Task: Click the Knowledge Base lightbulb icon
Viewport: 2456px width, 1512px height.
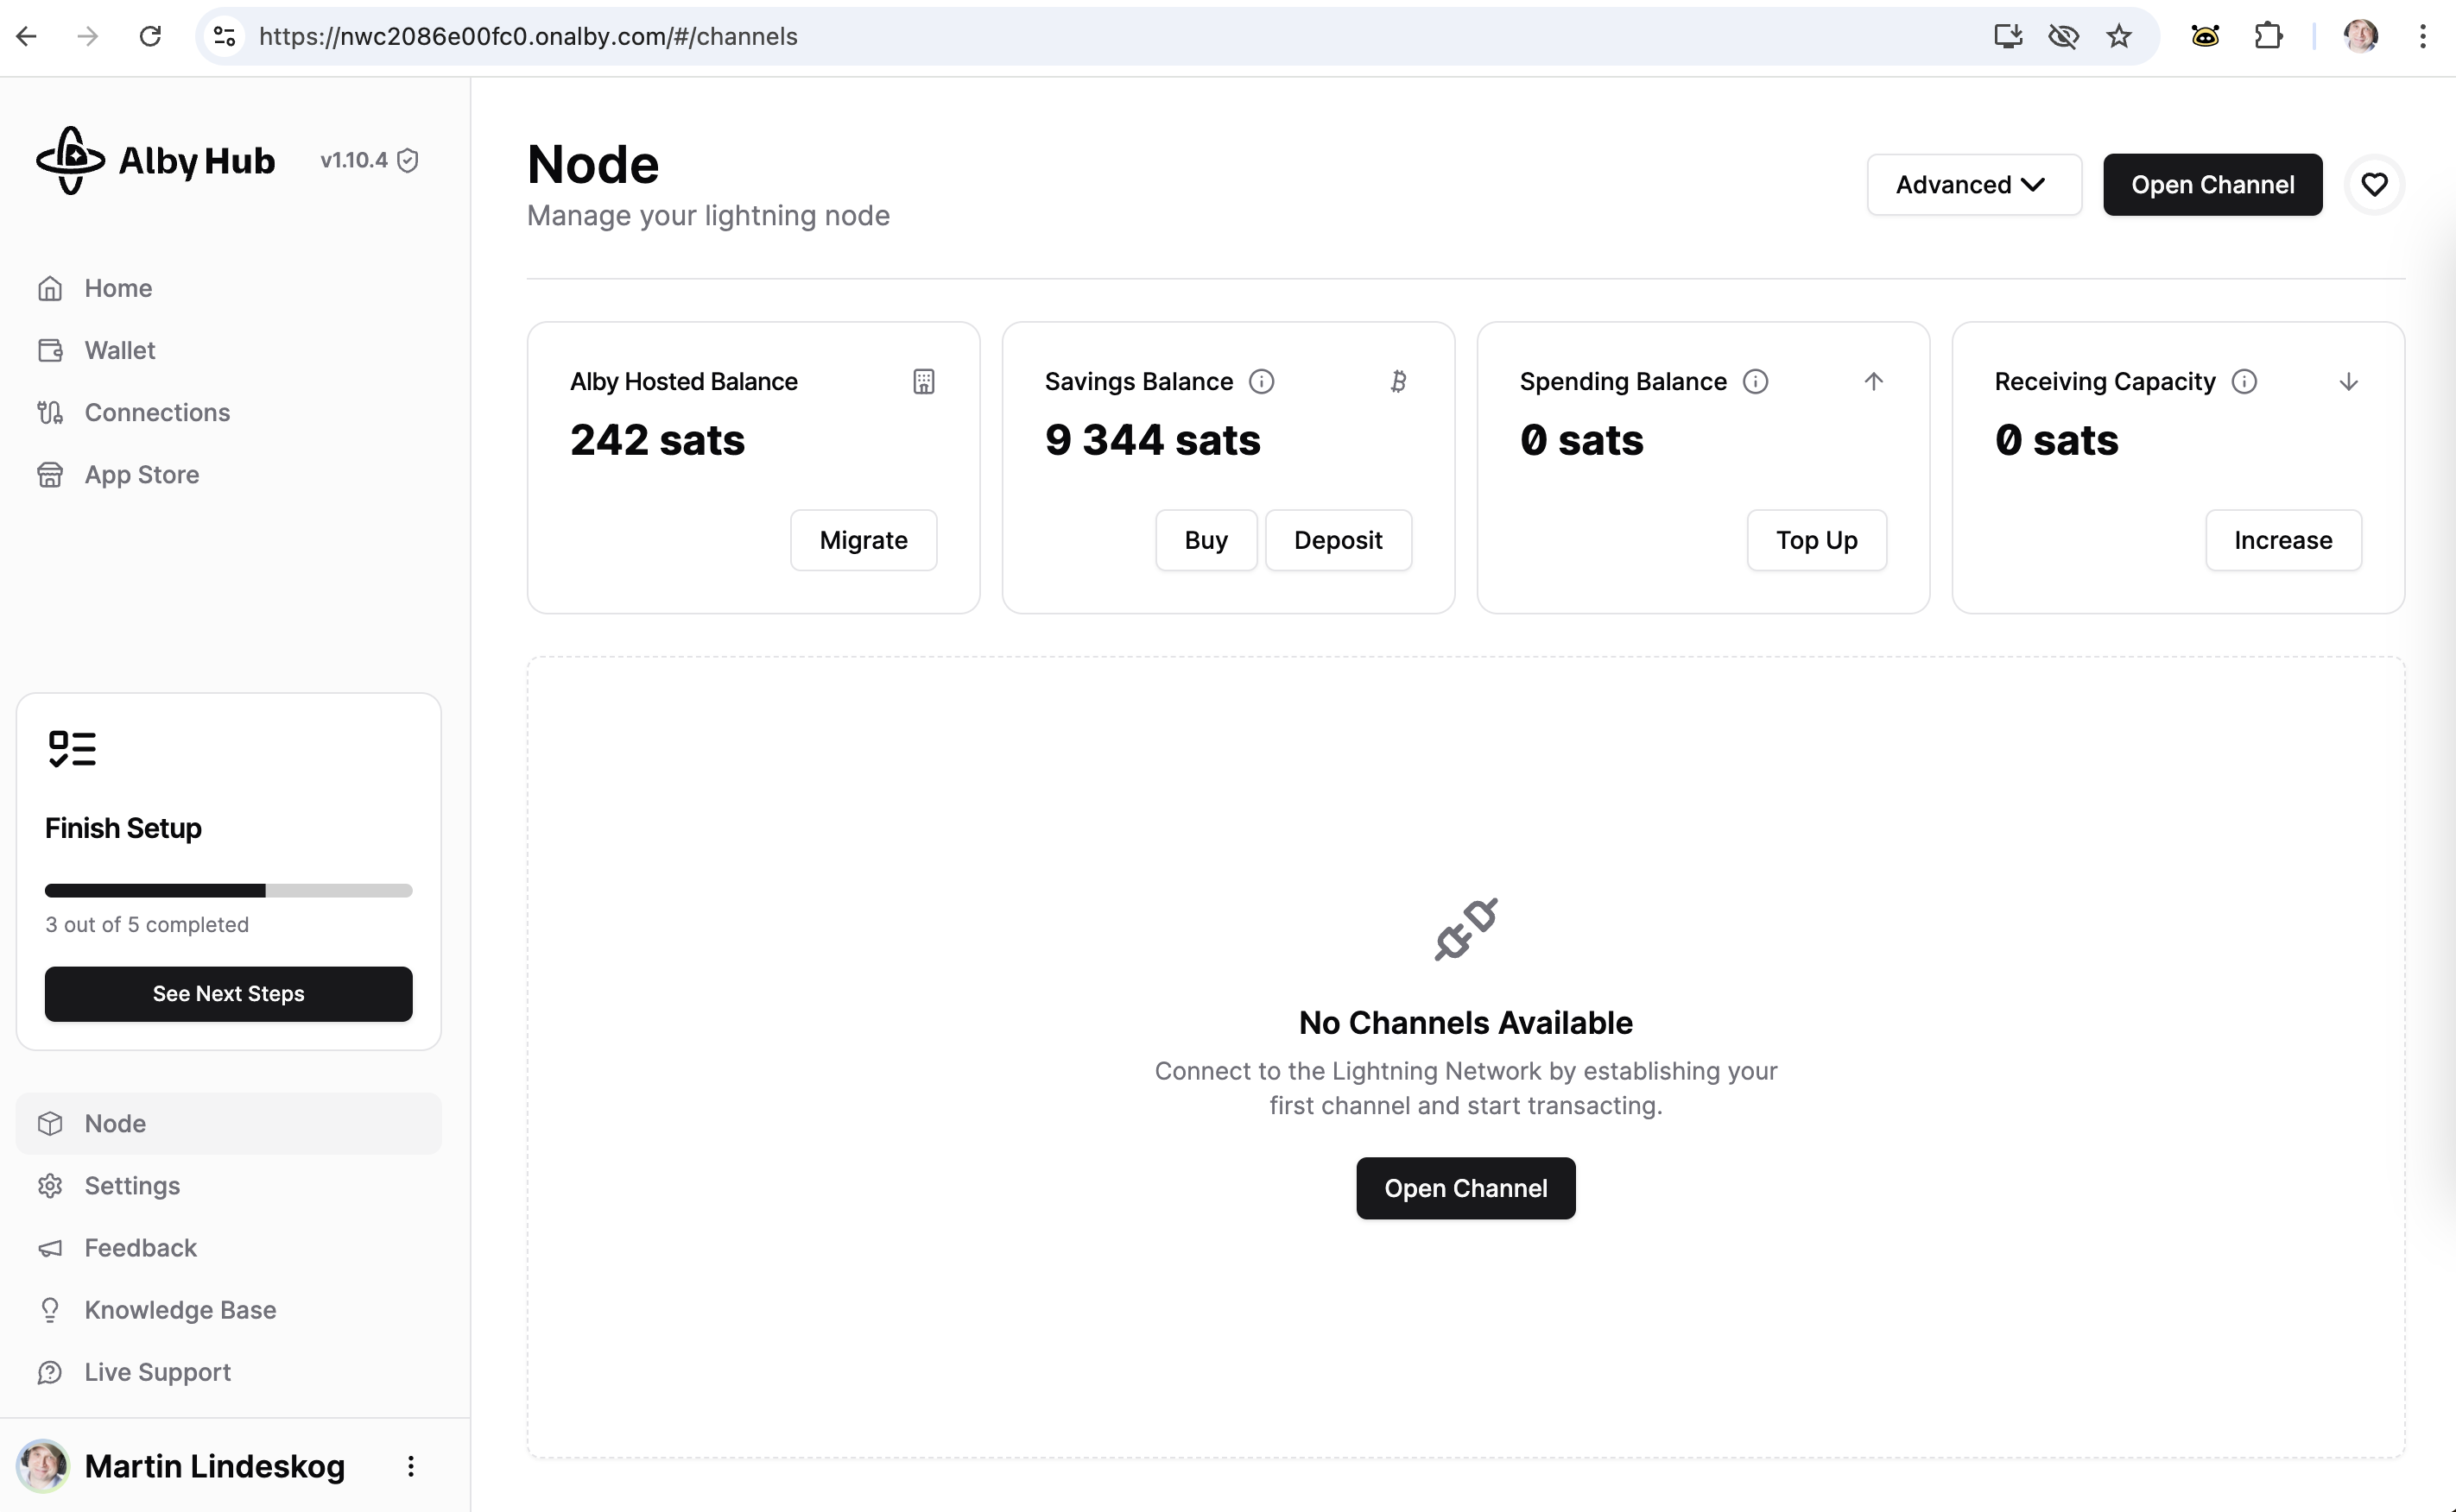Action: [x=50, y=1309]
